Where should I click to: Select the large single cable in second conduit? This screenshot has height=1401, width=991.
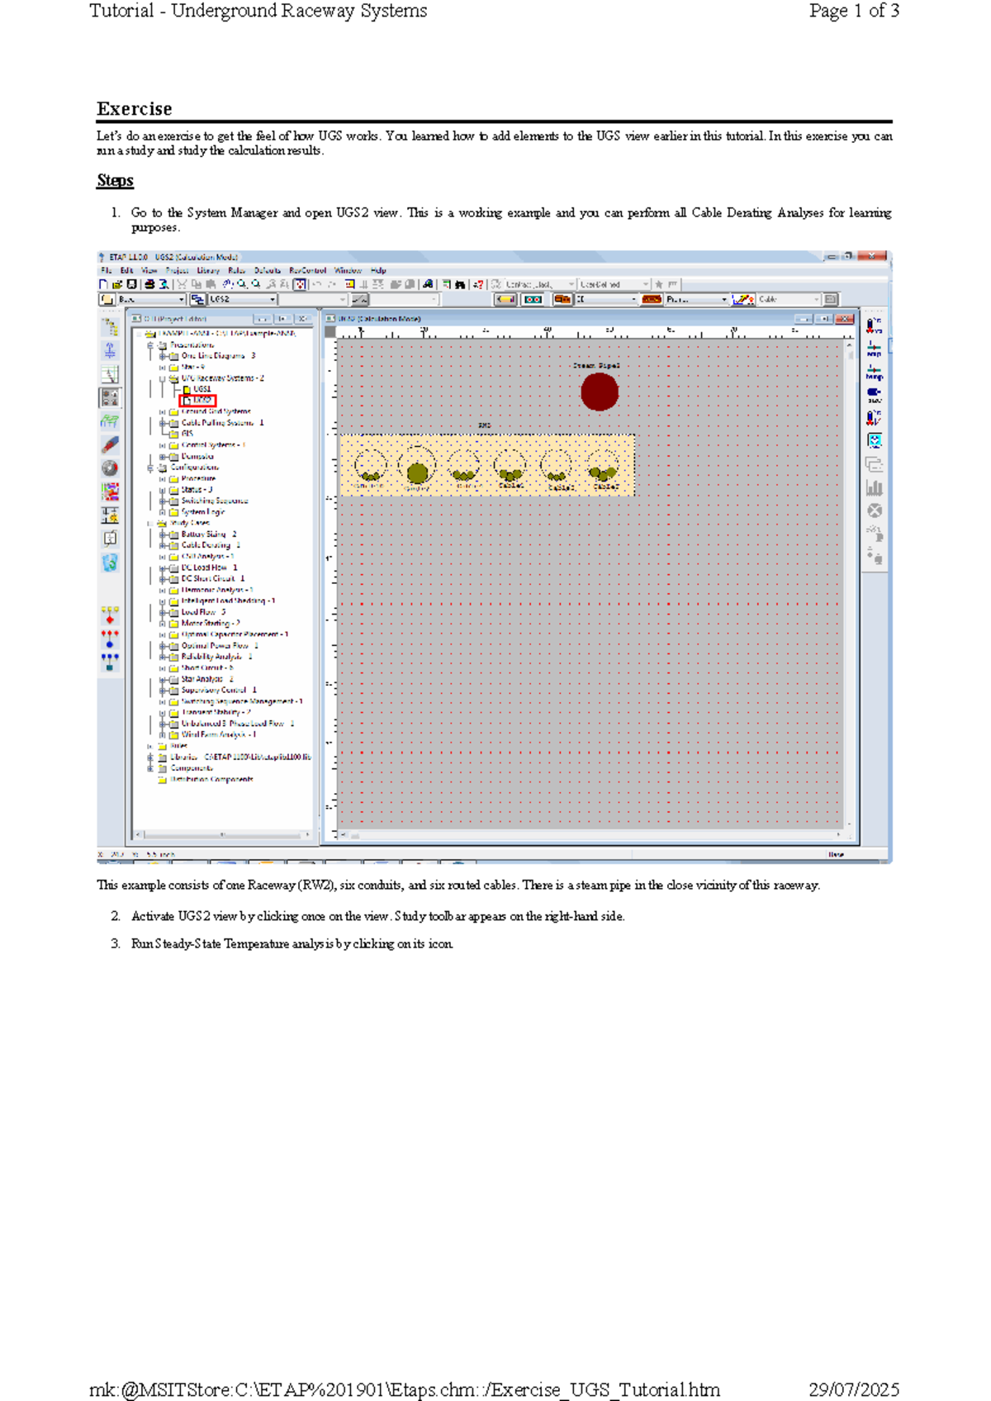coord(417,473)
